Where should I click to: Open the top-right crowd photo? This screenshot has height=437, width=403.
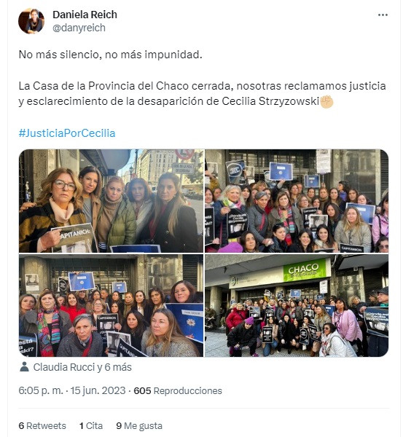297,201
